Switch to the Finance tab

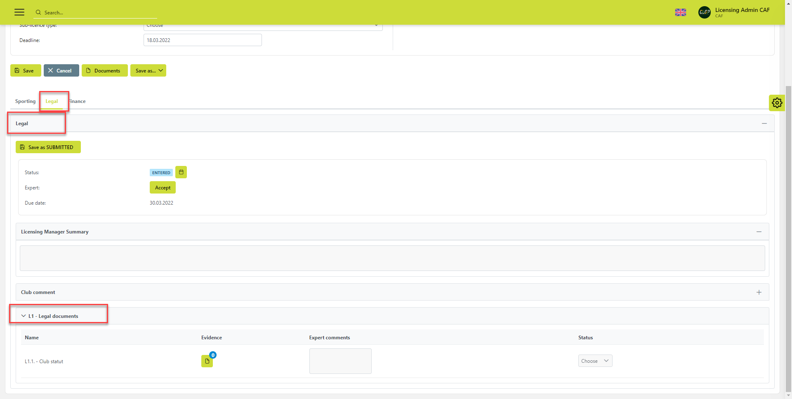click(78, 101)
